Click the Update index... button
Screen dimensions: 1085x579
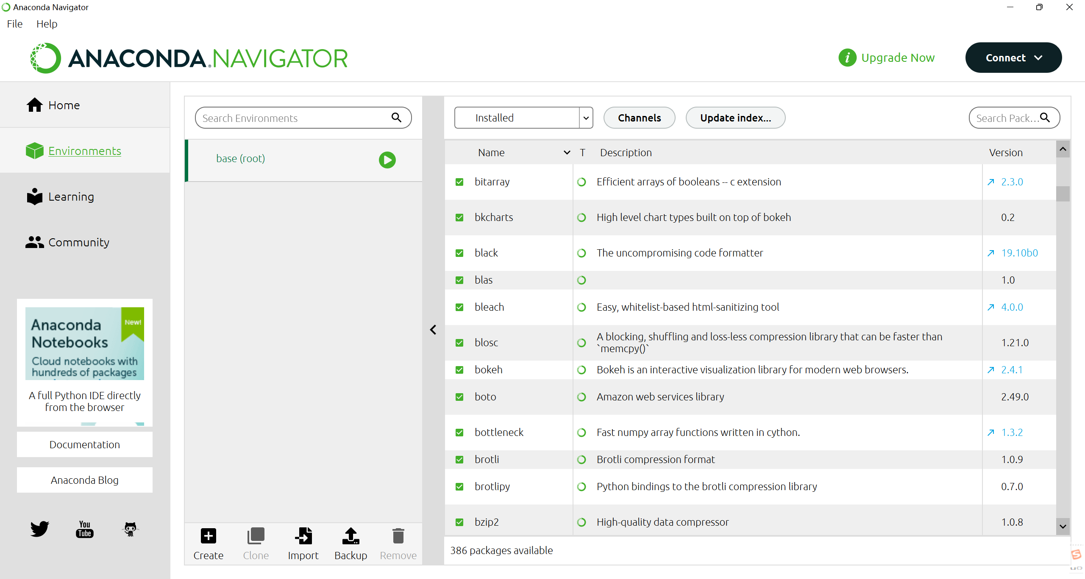[735, 118]
